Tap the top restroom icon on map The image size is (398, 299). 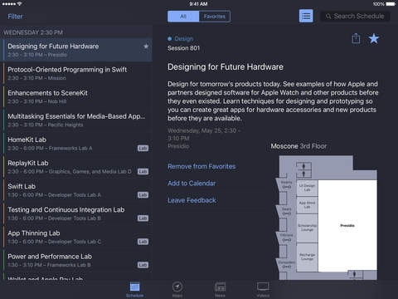303,166
